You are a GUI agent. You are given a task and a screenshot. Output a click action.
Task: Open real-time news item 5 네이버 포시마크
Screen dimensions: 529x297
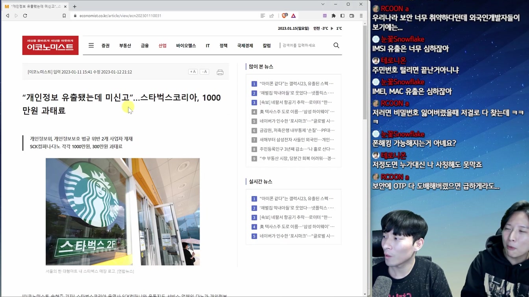pos(297,236)
